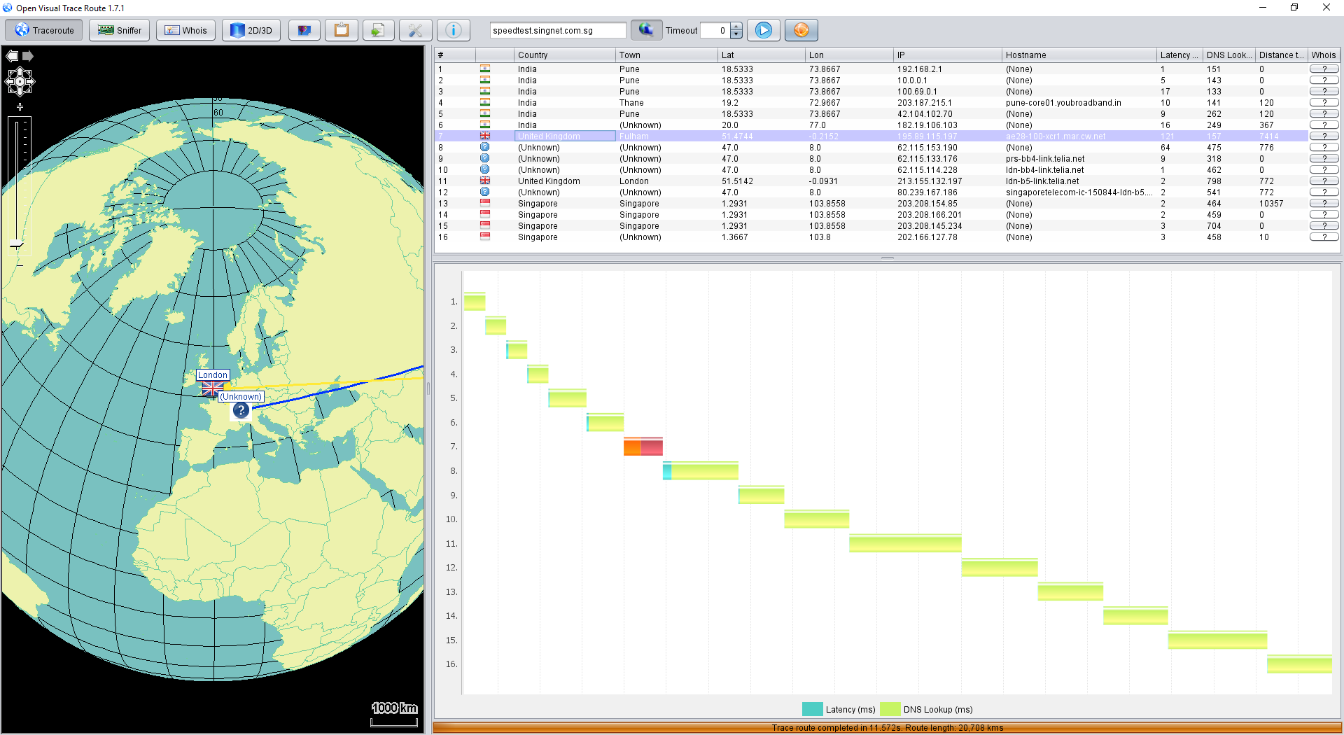The image size is (1344, 735).
Task: Click the unknown globe icon in hop 8 row
Action: point(485,148)
